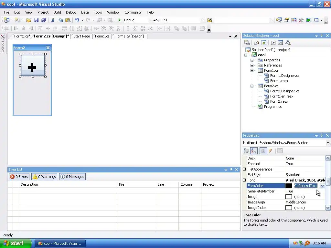Click the Copy icon in toolbar
Image resolution: width=331 pixels, height=248 pixels.
coord(60,20)
